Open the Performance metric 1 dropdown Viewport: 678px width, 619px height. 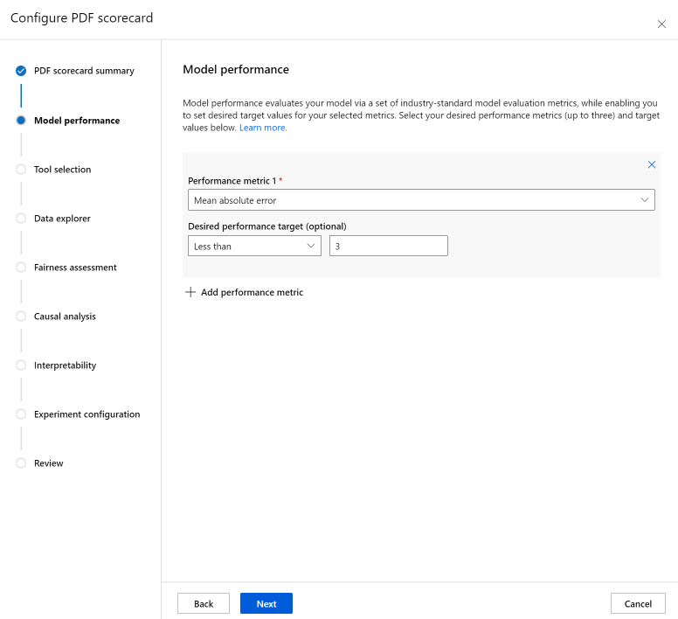[x=420, y=200]
